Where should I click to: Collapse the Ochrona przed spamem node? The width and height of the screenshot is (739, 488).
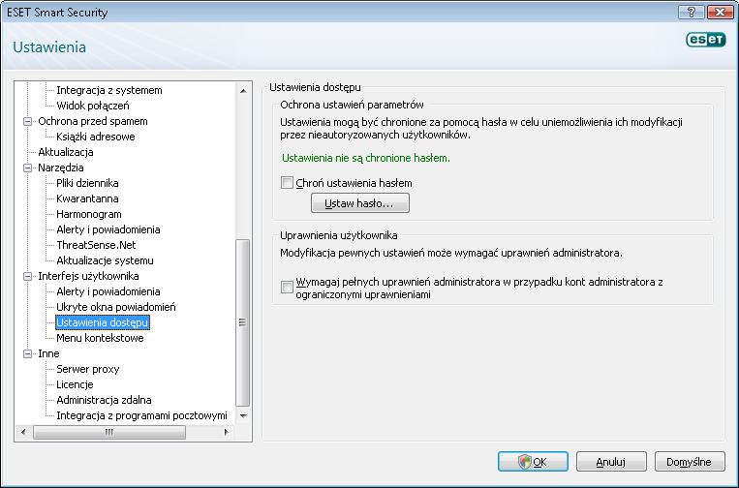[28, 122]
